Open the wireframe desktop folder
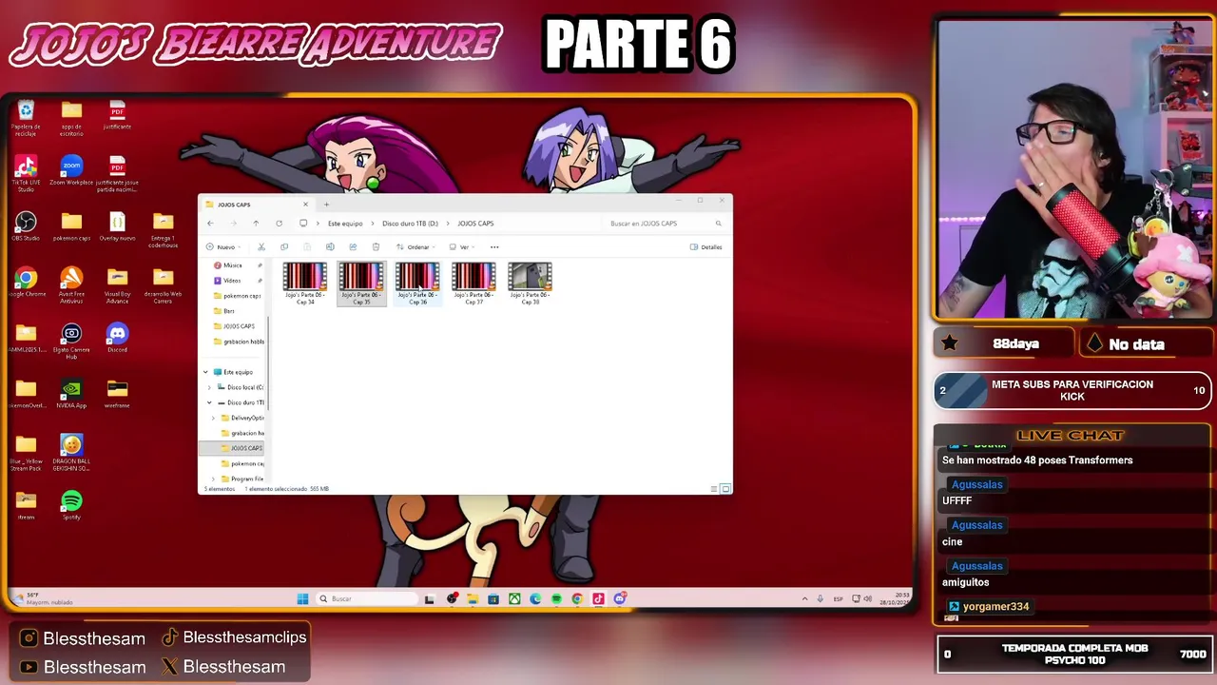Image resolution: width=1217 pixels, height=685 pixels. pos(117,394)
